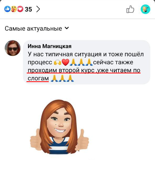Image resolution: width=155 pixels, height=183 pixels.
Task: Click the blue Like reaction icon
Action: [7, 9]
